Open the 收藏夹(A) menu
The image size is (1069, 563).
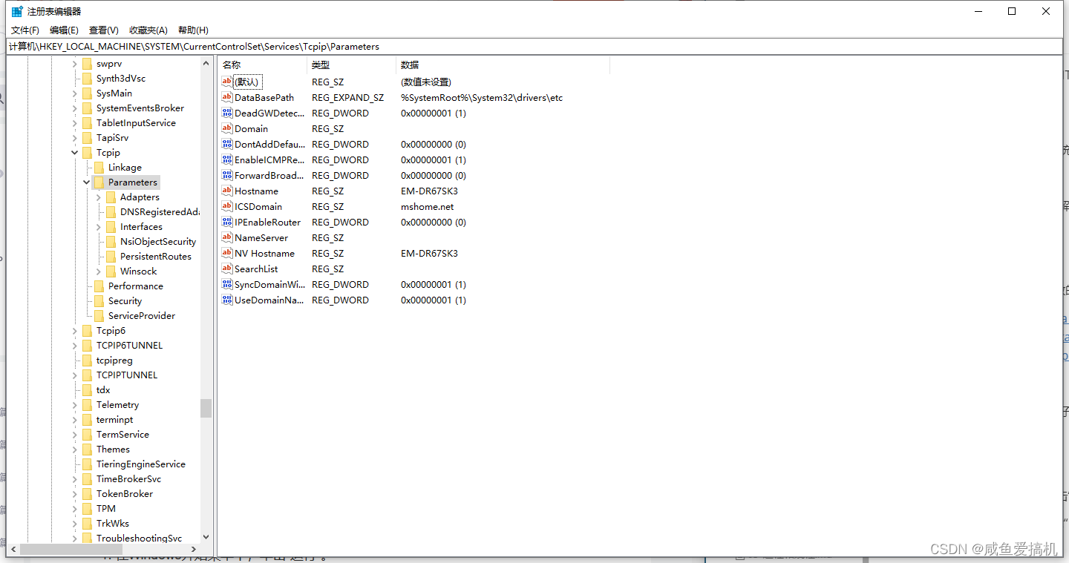[x=148, y=30]
